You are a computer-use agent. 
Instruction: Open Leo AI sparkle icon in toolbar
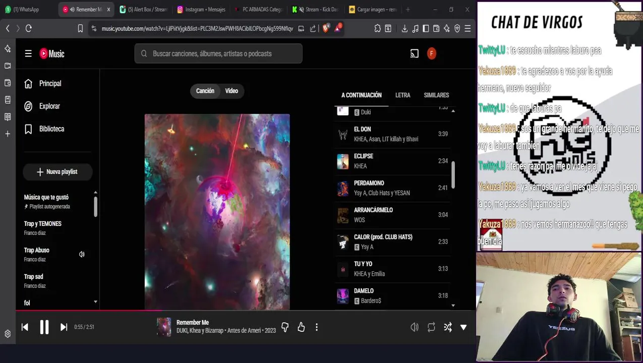click(447, 29)
